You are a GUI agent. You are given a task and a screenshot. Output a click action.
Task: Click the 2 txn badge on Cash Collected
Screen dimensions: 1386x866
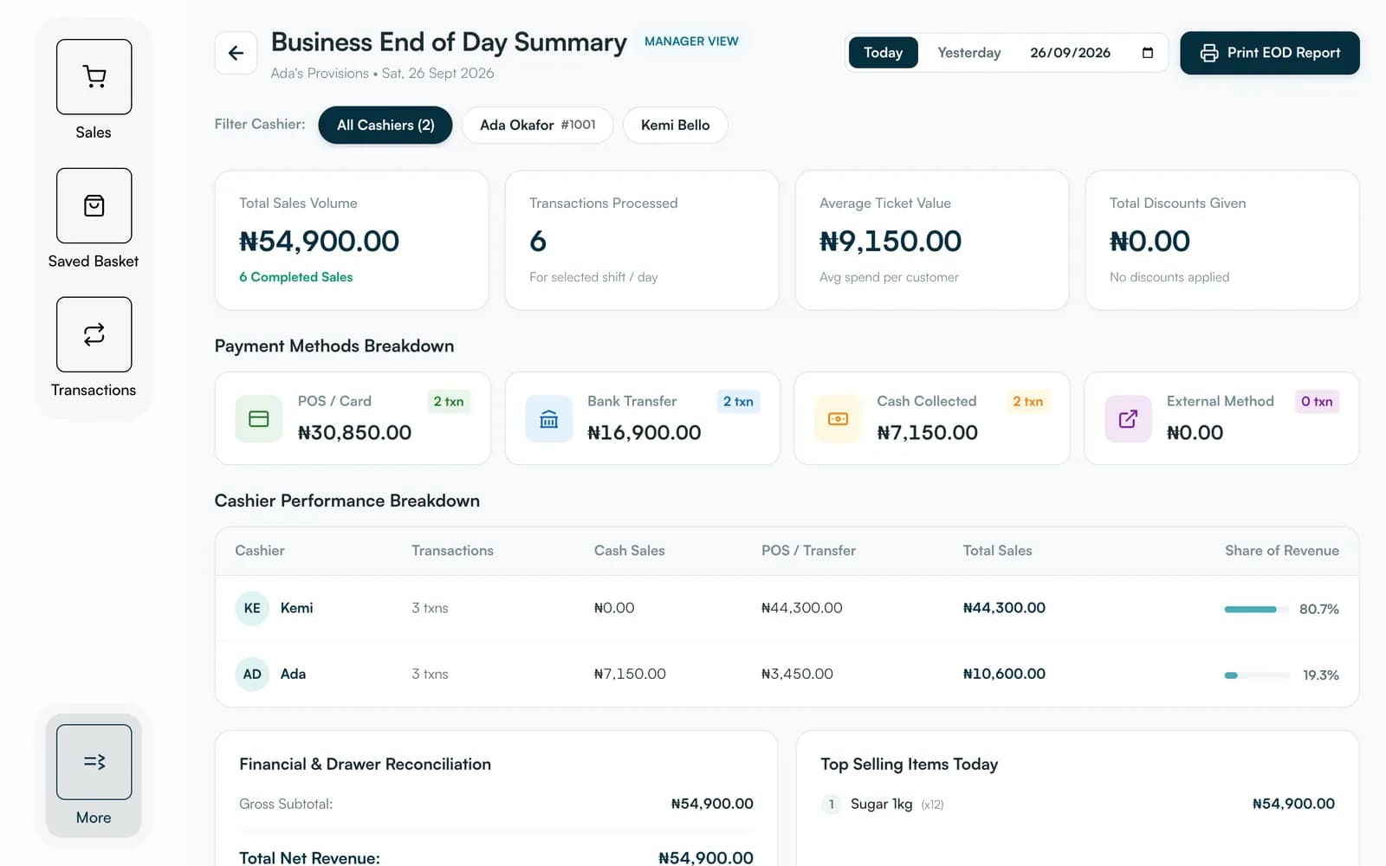tap(1027, 401)
